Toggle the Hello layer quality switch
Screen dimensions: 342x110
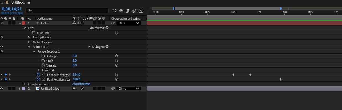pyautogui.click(x=82, y=23)
